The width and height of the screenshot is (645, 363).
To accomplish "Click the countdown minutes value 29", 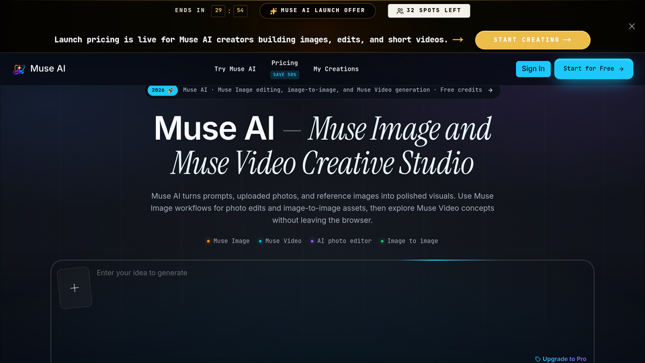I will 218,11.
